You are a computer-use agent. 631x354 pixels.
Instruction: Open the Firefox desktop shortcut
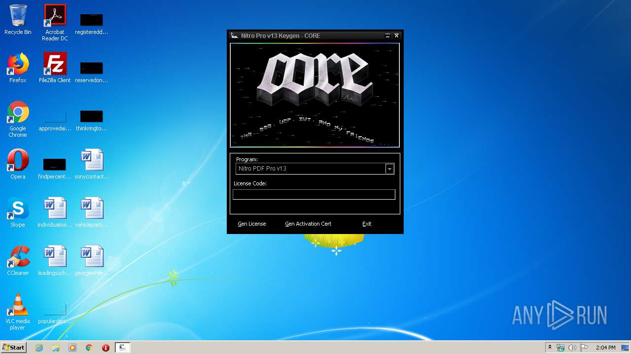click(x=18, y=68)
